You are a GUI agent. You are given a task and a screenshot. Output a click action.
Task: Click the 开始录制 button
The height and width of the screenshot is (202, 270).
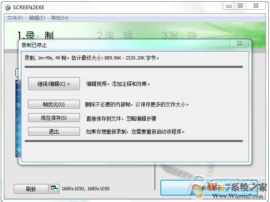[209, 188]
